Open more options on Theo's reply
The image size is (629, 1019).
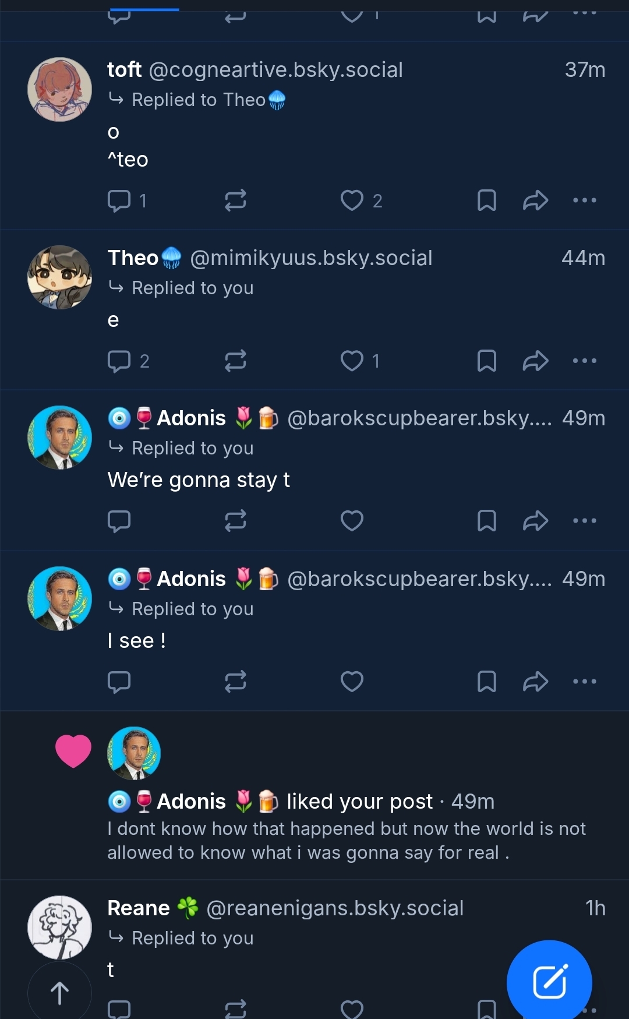(x=584, y=361)
